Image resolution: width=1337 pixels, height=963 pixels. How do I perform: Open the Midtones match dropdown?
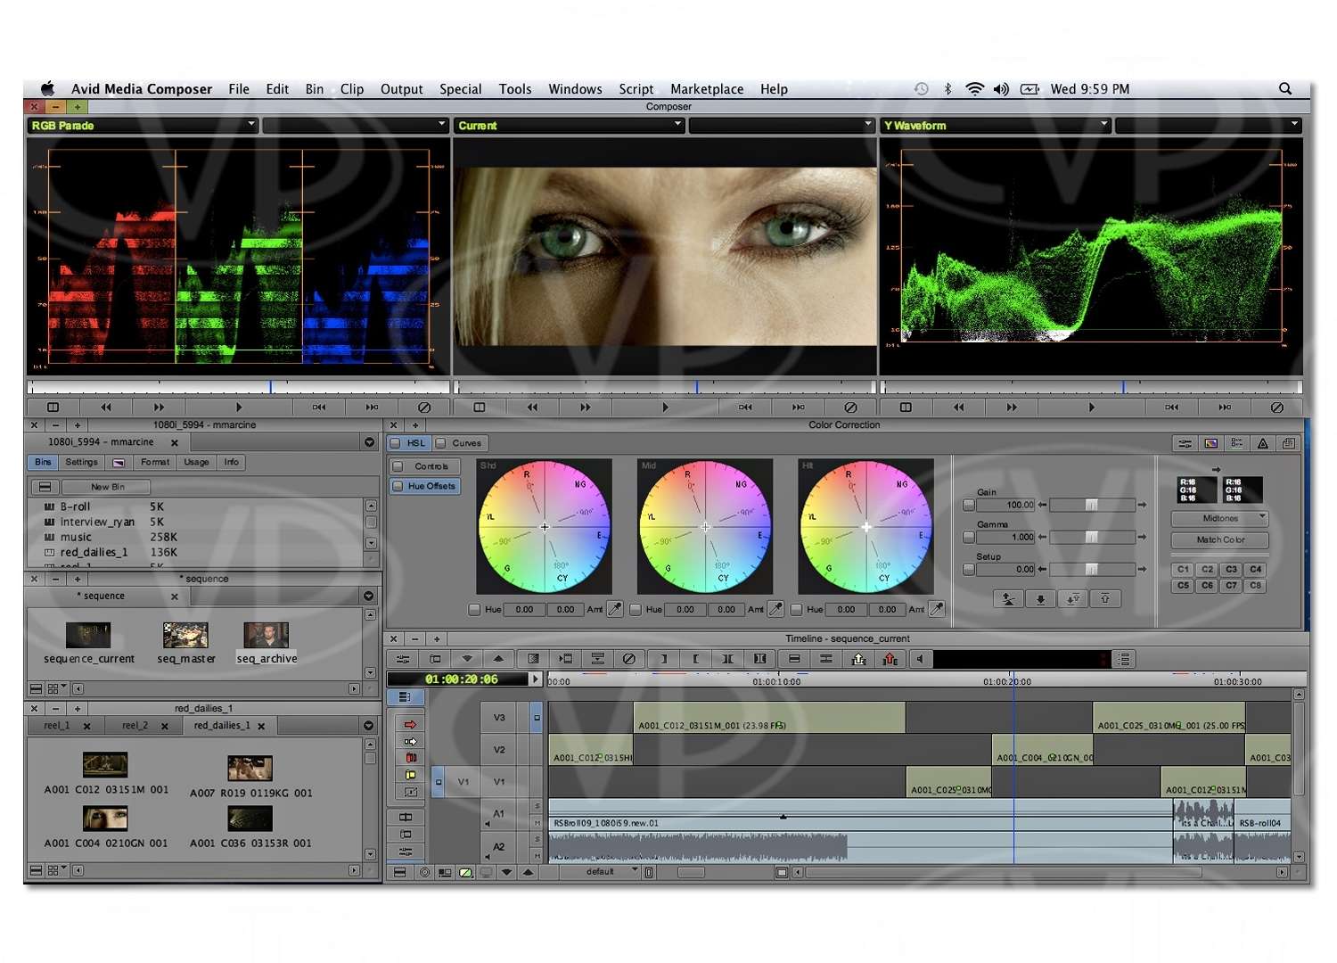[x=1219, y=518]
